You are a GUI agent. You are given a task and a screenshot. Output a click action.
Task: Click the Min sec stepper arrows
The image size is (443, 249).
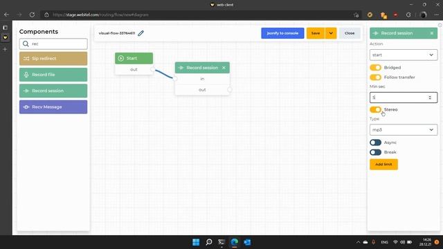pos(430,98)
